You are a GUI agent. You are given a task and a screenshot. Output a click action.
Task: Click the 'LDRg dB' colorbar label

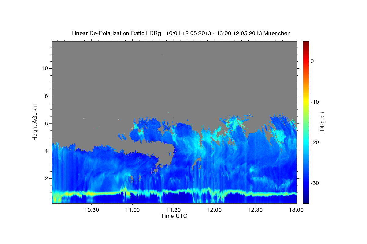pos(322,122)
